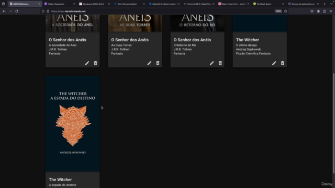Screen dimensions: 335x188
Task: Close the TanStack Query tab
Action: [283, 4]
